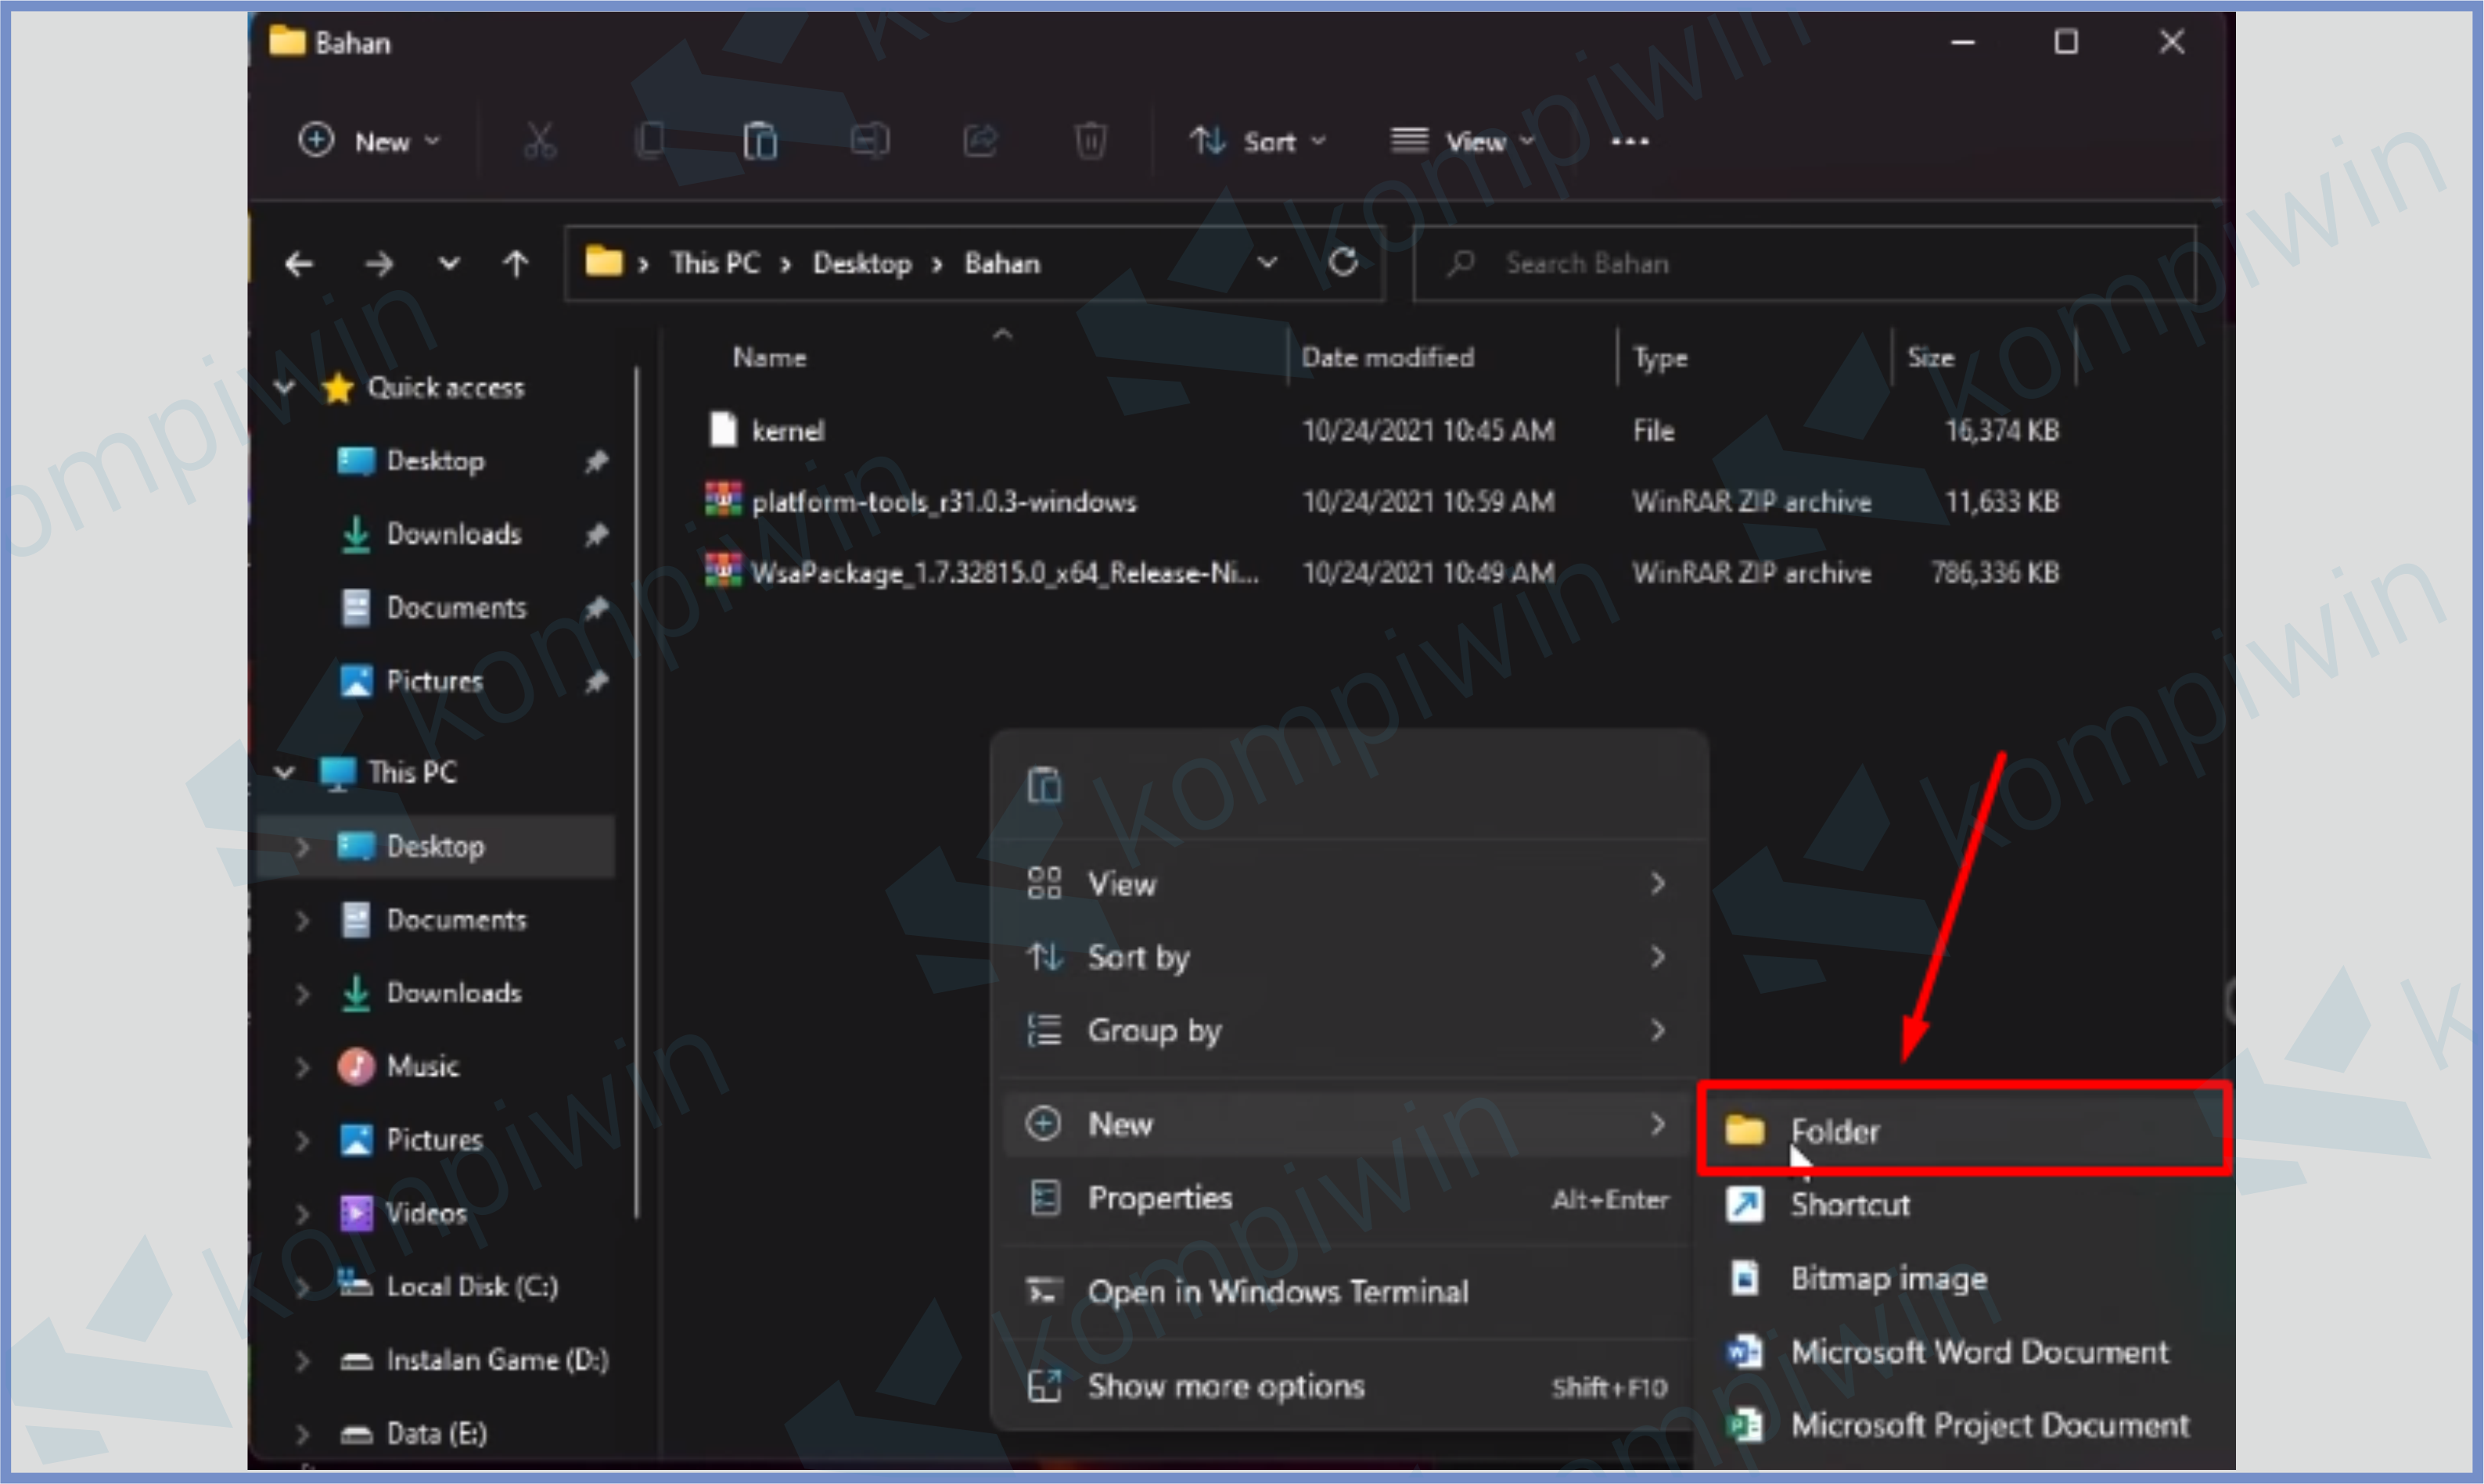This screenshot has height=1484, width=2484.
Task: Select Open in Windows Terminal
Action: tap(1277, 1292)
